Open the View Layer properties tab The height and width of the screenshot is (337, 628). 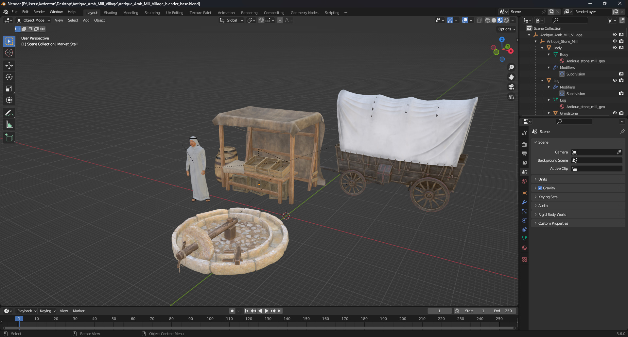524,163
